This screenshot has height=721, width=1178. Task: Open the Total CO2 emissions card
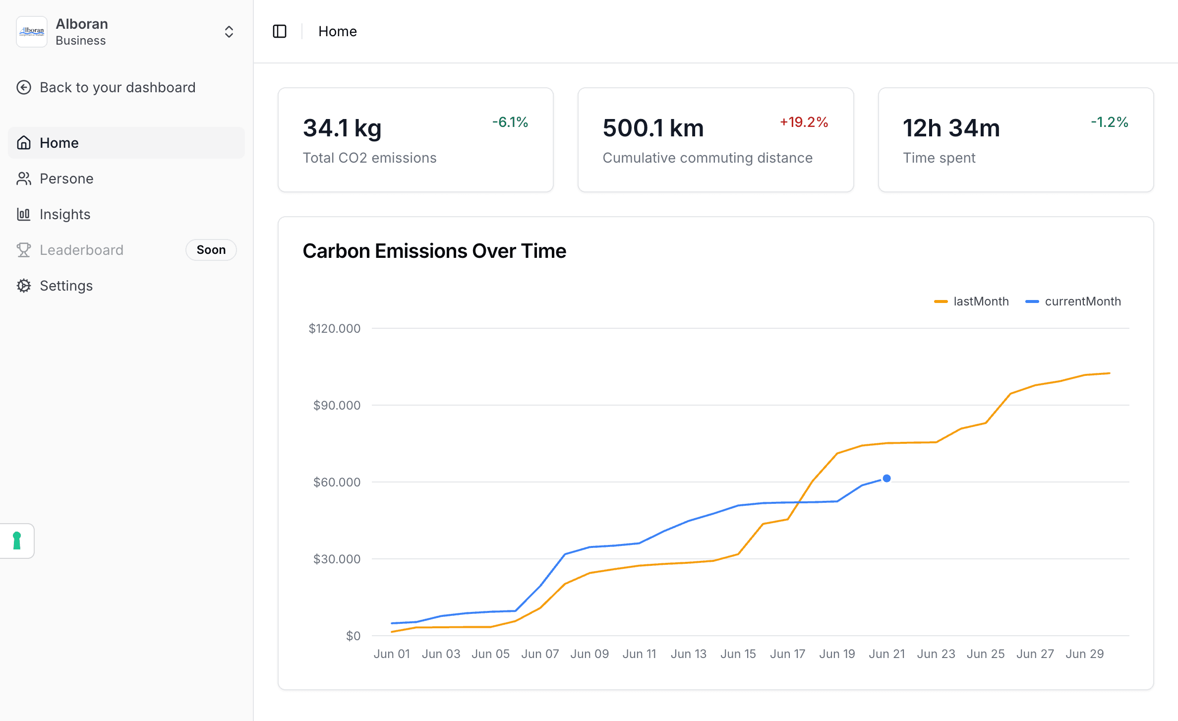click(x=415, y=140)
